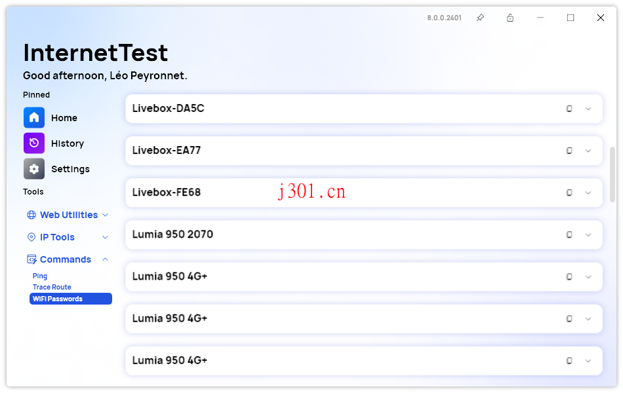
Task: Open Settings via the gear icon
Action: coord(33,168)
